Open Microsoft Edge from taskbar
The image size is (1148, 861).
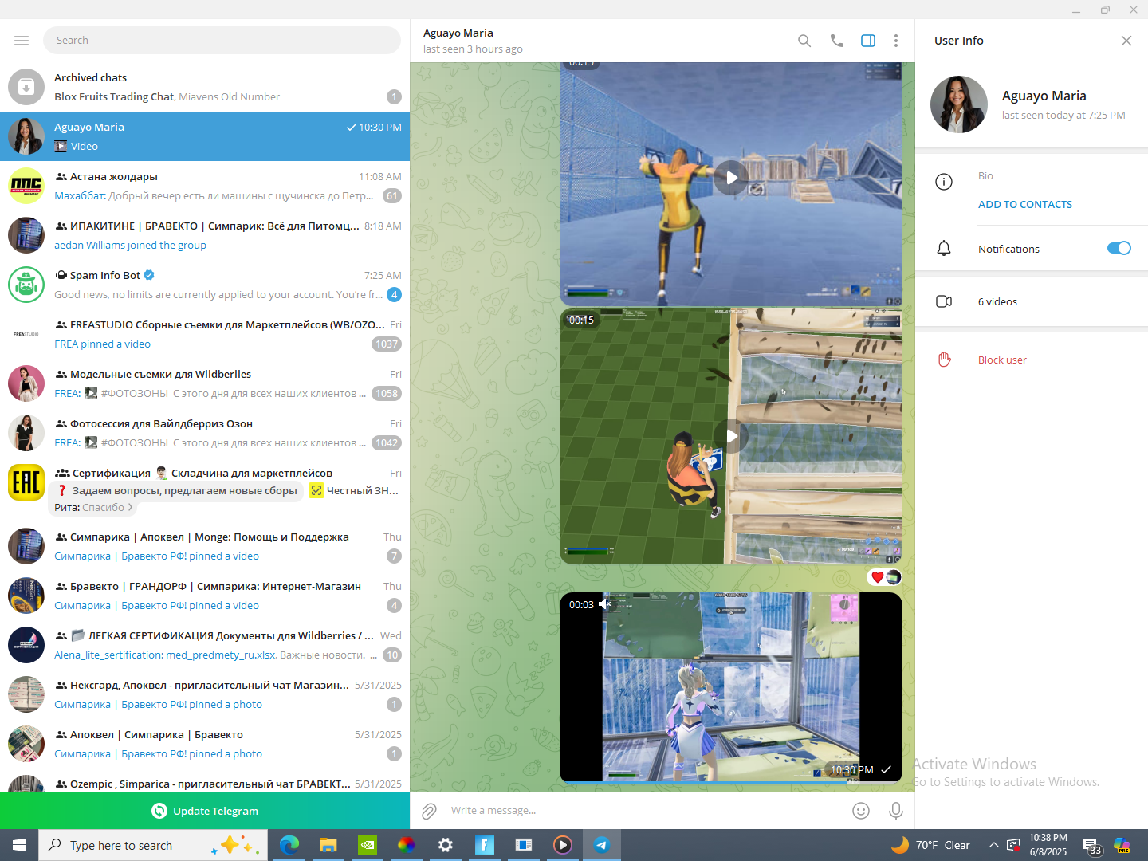click(289, 845)
